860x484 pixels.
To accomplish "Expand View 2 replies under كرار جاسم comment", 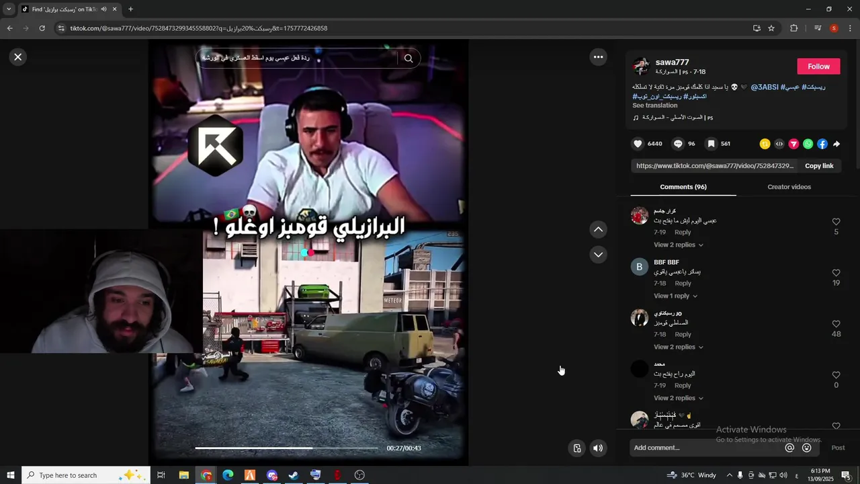I will (679, 245).
